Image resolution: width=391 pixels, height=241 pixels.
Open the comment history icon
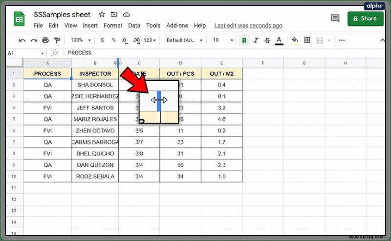pos(335,18)
